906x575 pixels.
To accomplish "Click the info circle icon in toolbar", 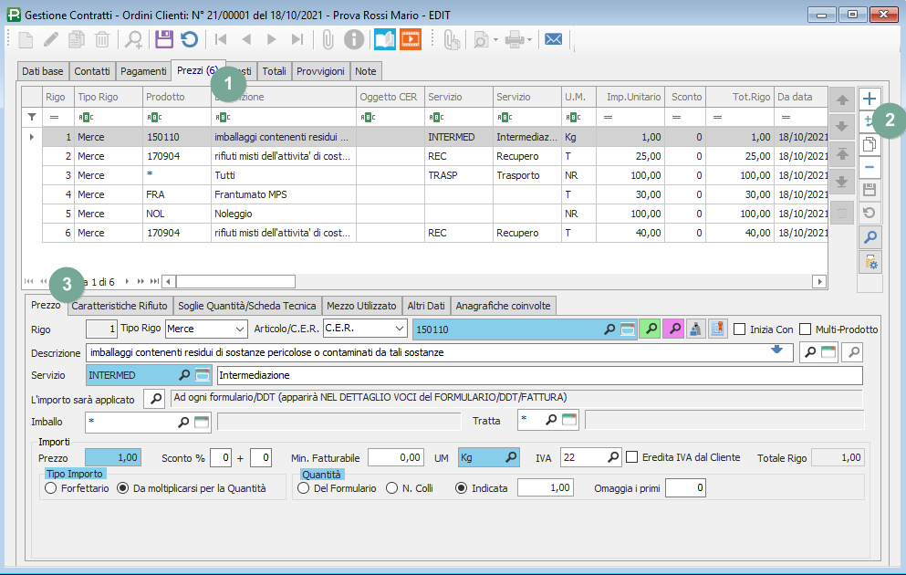I will pos(353,39).
